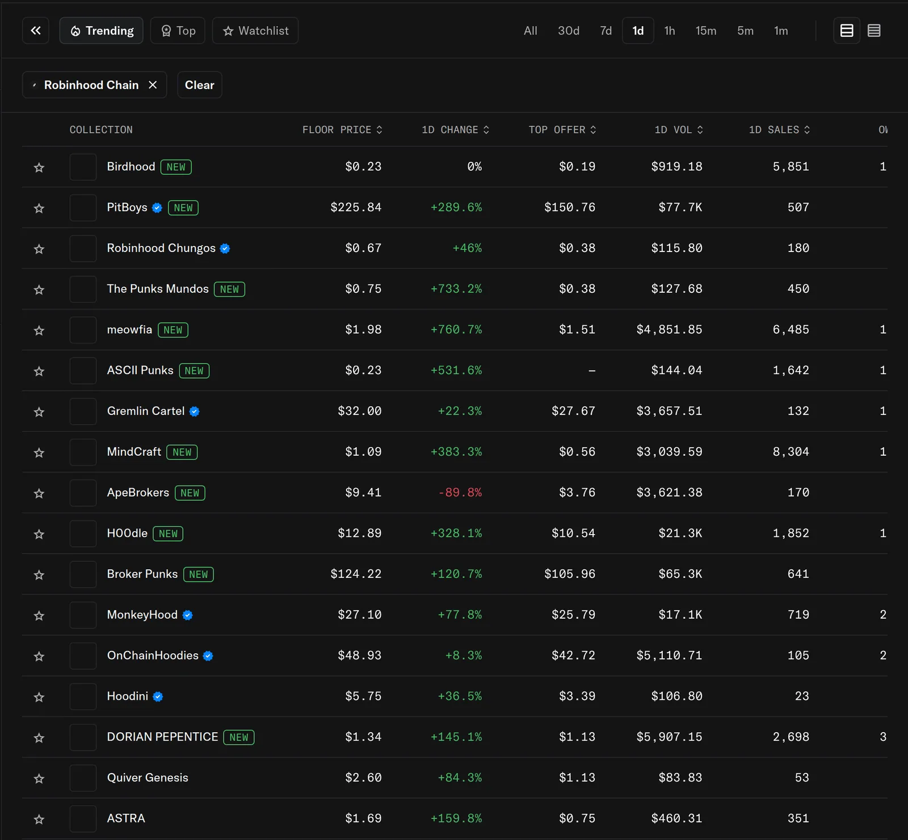Star ASCII Punks for watchlist

click(x=39, y=371)
